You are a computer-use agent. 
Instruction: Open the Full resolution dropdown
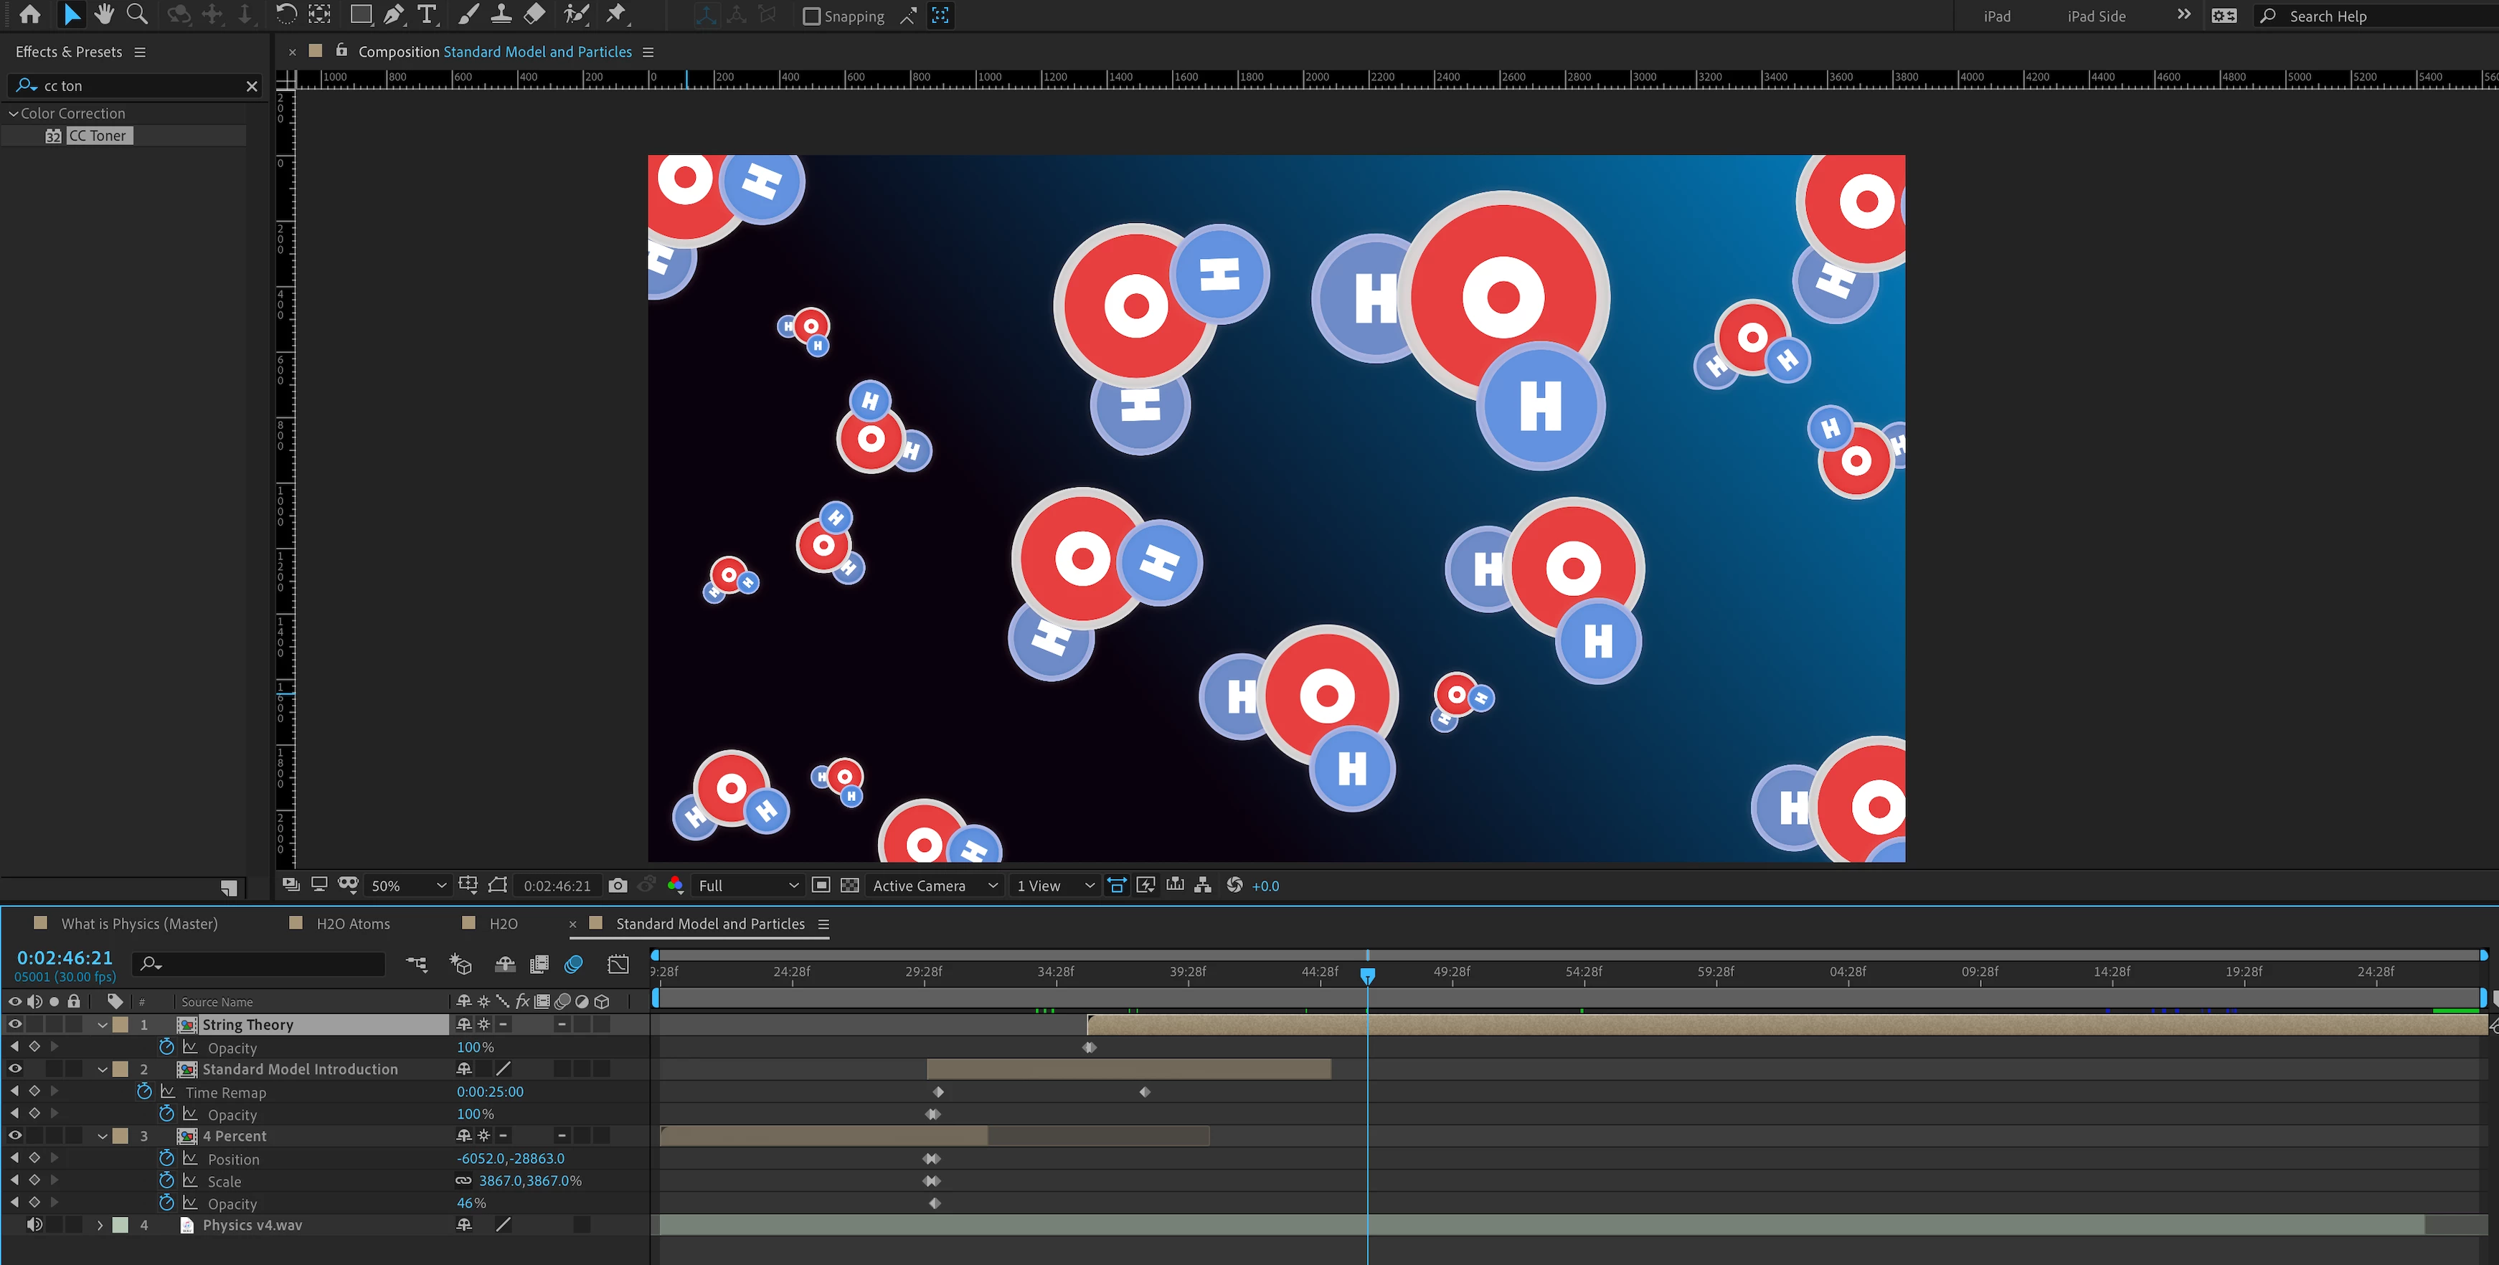click(x=747, y=886)
